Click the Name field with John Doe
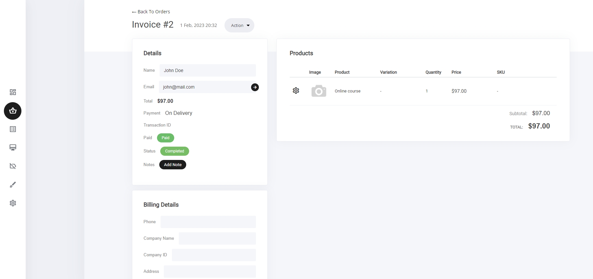Screen dimensions: 593x279 point(208,70)
